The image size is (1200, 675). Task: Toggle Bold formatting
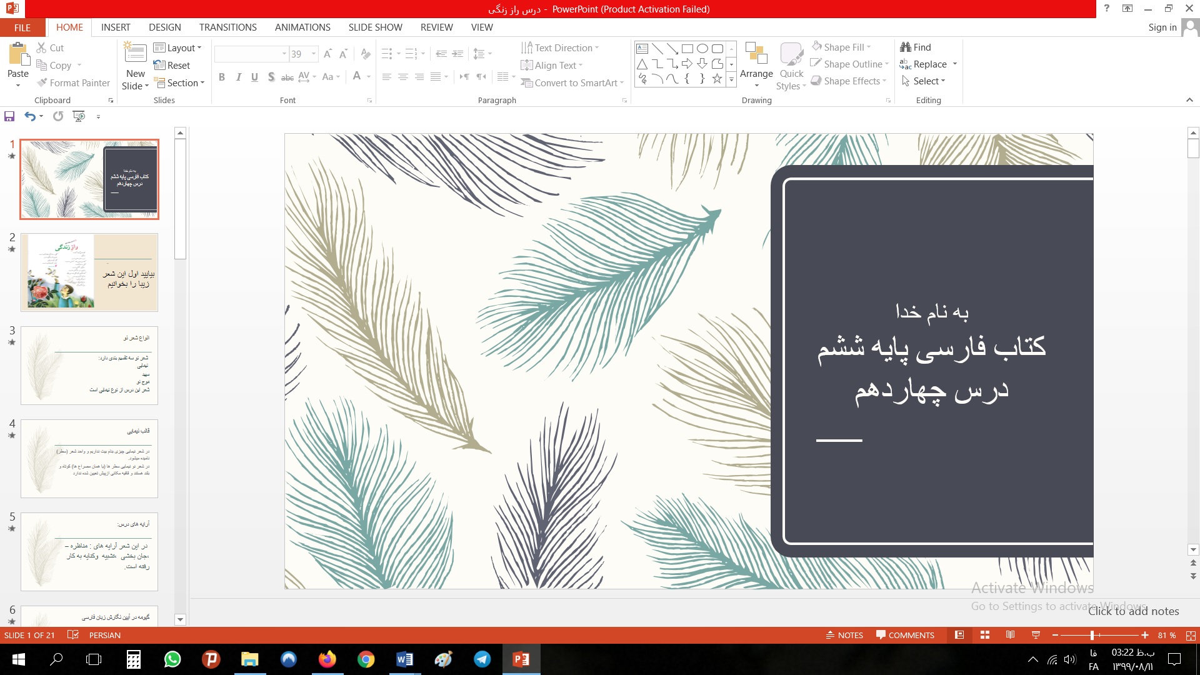[x=222, y=77]
